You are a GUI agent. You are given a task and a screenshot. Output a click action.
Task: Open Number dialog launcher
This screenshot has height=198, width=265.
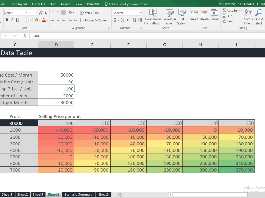141,28
